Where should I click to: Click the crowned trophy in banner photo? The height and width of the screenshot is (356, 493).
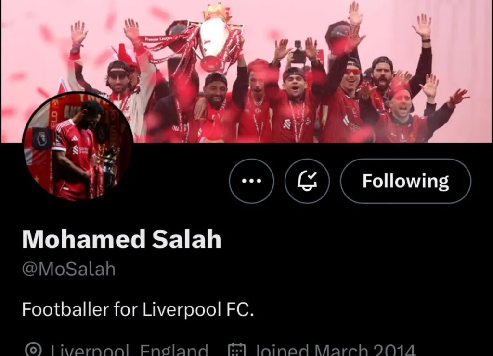coord(216,37)
